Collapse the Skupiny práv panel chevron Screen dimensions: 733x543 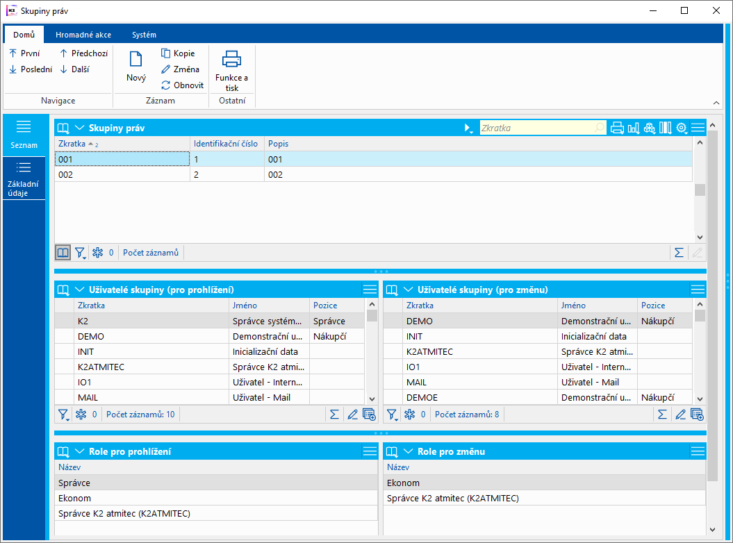79,128
